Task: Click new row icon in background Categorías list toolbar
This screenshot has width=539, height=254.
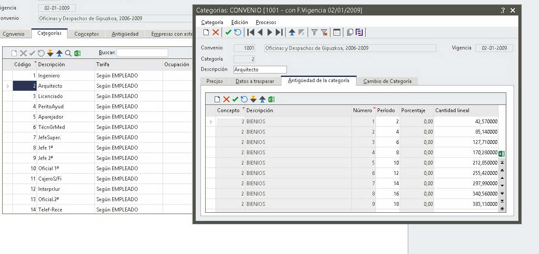Action: click(x=14, y=53)
